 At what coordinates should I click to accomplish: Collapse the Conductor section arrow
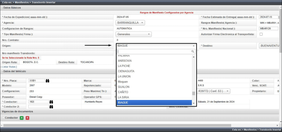click(x=3, y=118)
